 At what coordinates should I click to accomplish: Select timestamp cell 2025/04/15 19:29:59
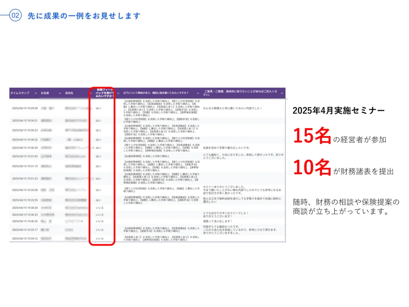[25, 108]
